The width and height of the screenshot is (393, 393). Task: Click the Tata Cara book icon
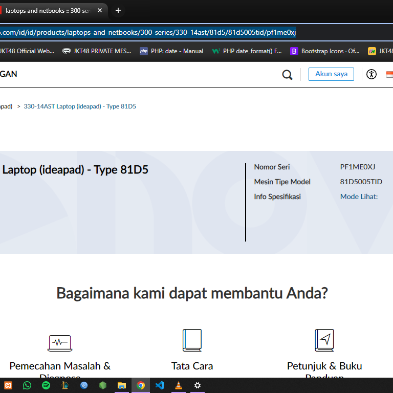(192, 340)
